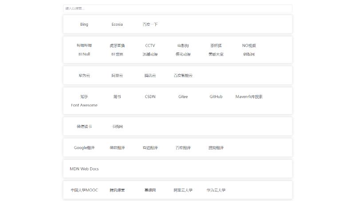
Task: Open the BTNull link
Action: coord(84,54)
